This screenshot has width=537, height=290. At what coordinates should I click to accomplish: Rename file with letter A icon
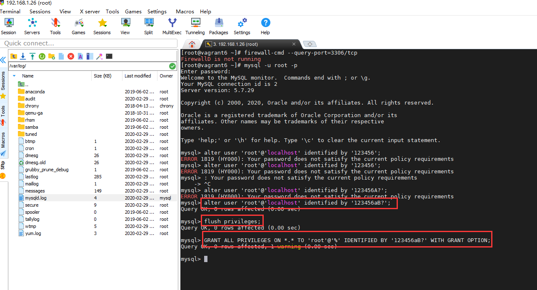(x=80, y=56)
